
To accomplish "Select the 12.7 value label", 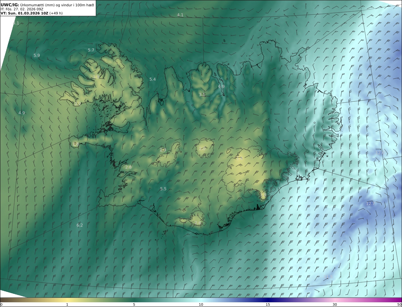I will coord(371,204).
